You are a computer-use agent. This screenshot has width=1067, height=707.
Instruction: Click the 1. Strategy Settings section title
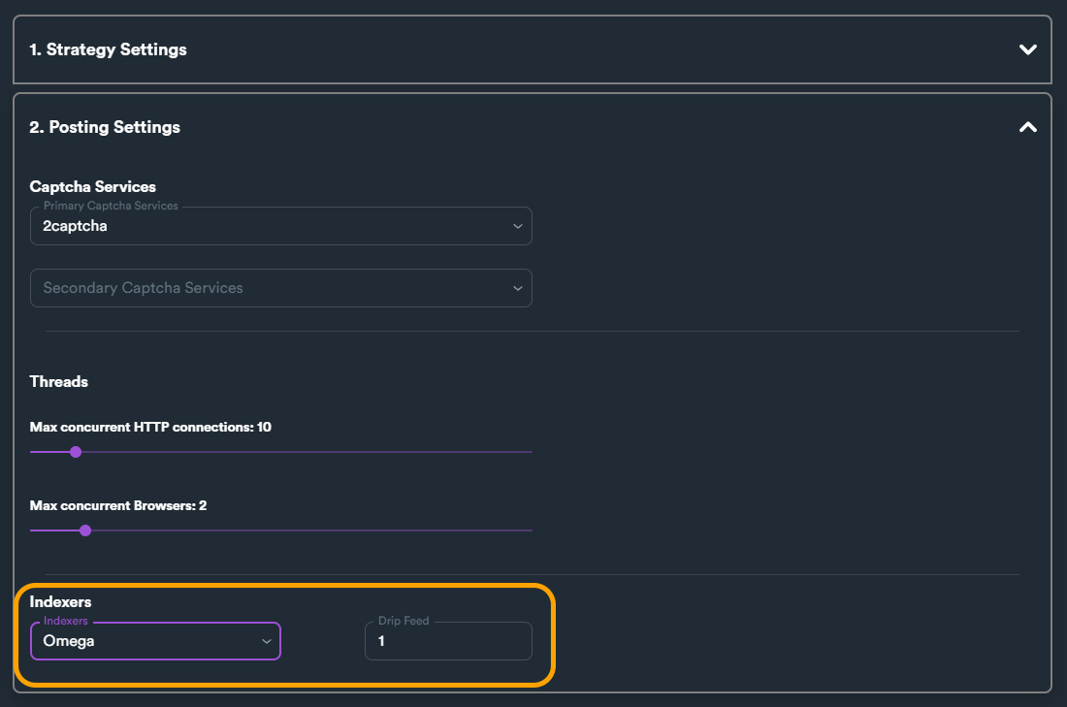pos(108,49)
